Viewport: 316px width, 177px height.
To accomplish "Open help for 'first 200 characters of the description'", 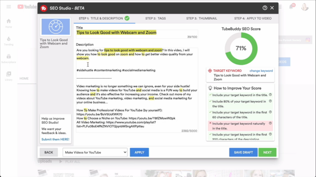I will pos(270,134).
